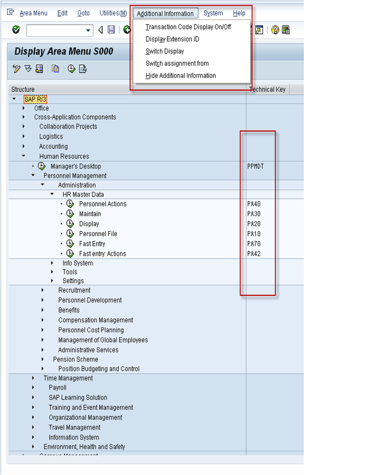Click the Copy icon on the application toolbar
The width and height of the screenshot is (384, 475).
tap(55, 69)
